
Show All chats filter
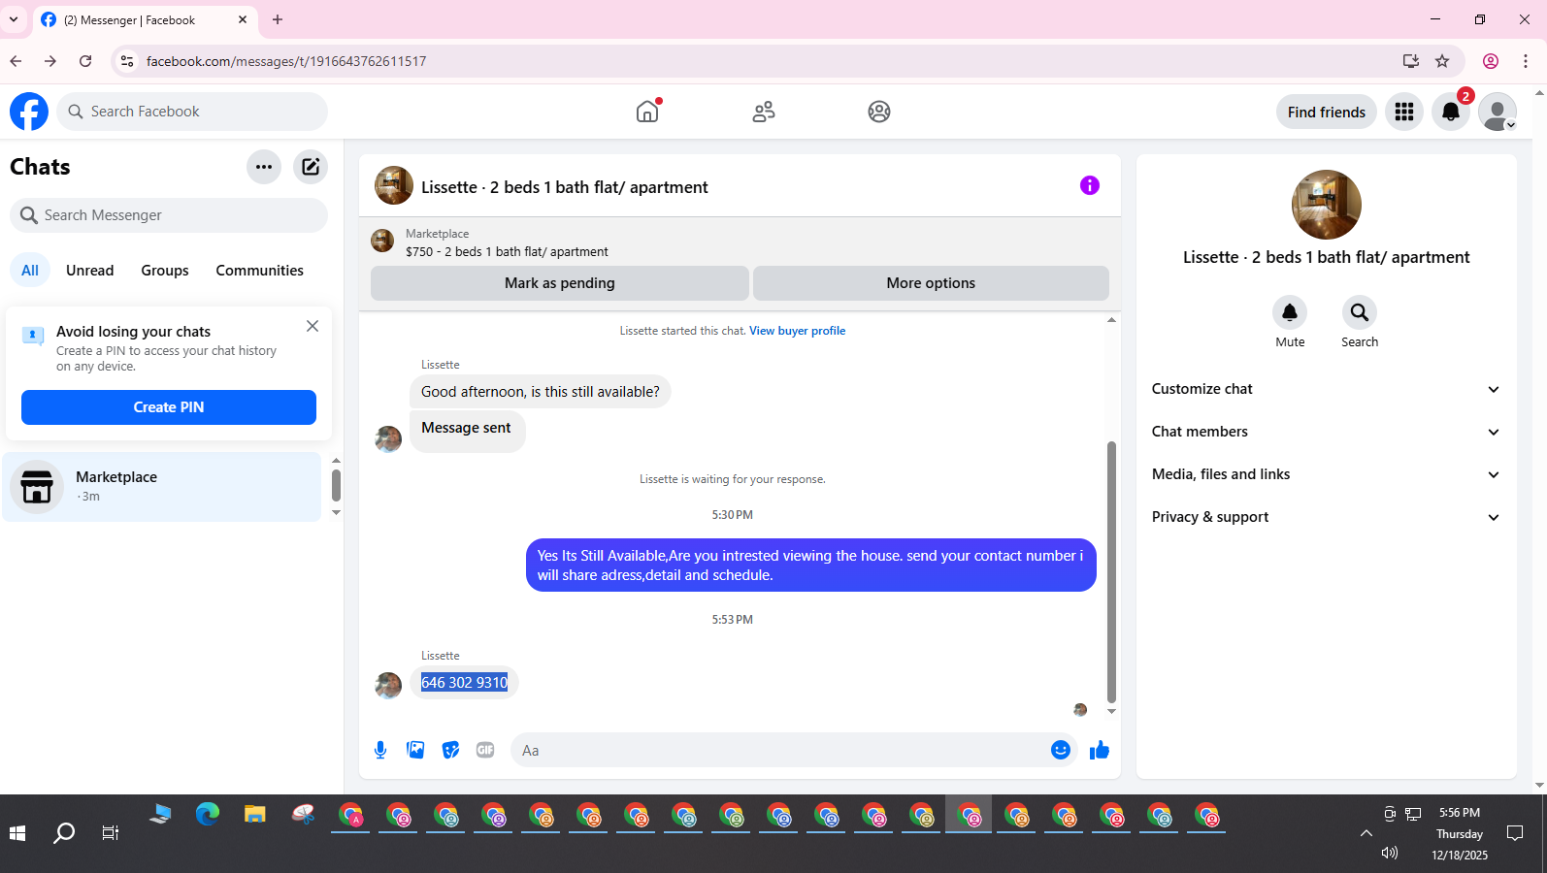(x=30, y=271)
